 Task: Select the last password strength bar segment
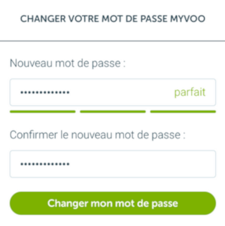point(183,112)
